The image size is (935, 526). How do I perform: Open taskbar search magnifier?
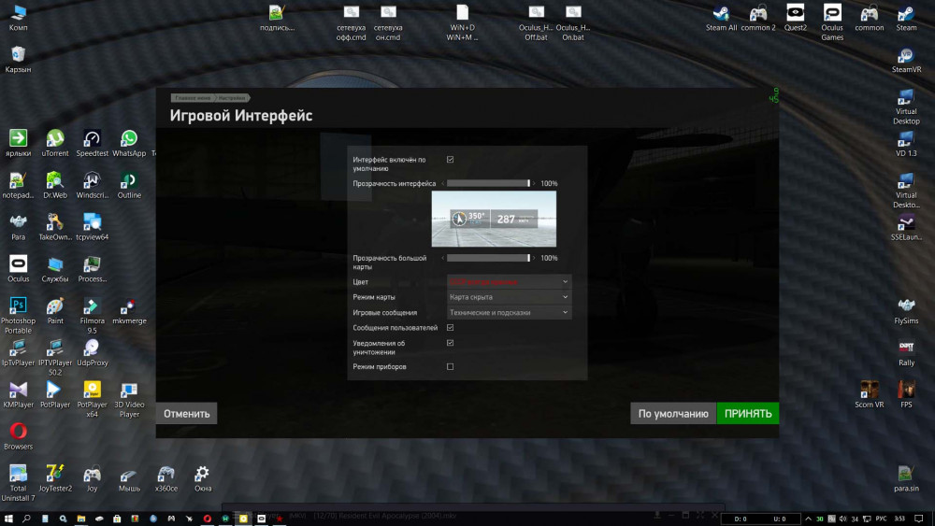(x=26, y=519)
